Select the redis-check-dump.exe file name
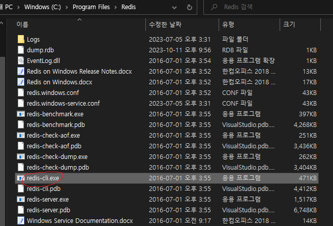Viewport: 333px width, 226px height. click(57, 156)
